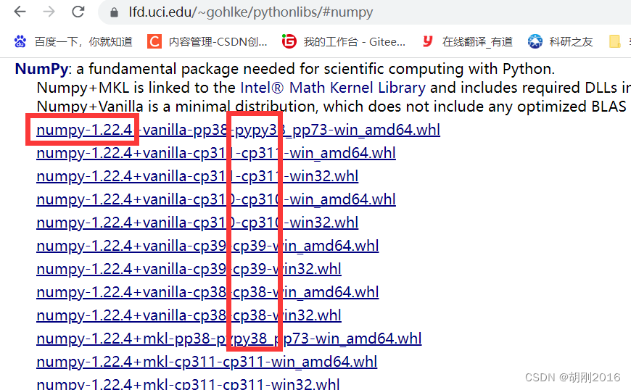Open the 百度一下 bookmark
Viewport: 631px width, 390px height.
tap(74, 41)
